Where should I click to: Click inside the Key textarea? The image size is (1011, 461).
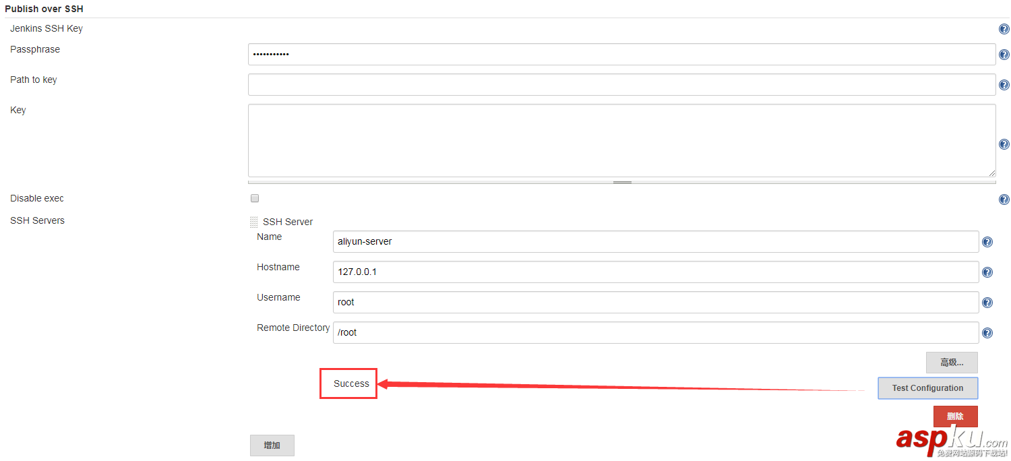[620, 140]
